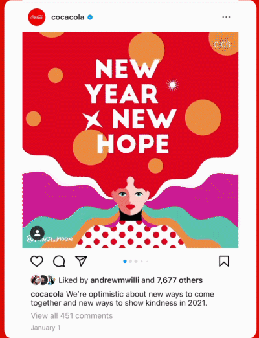Screen dimensions: 259x338
Task: Click the 0:06 video timer
Action: tap(222, 45)
